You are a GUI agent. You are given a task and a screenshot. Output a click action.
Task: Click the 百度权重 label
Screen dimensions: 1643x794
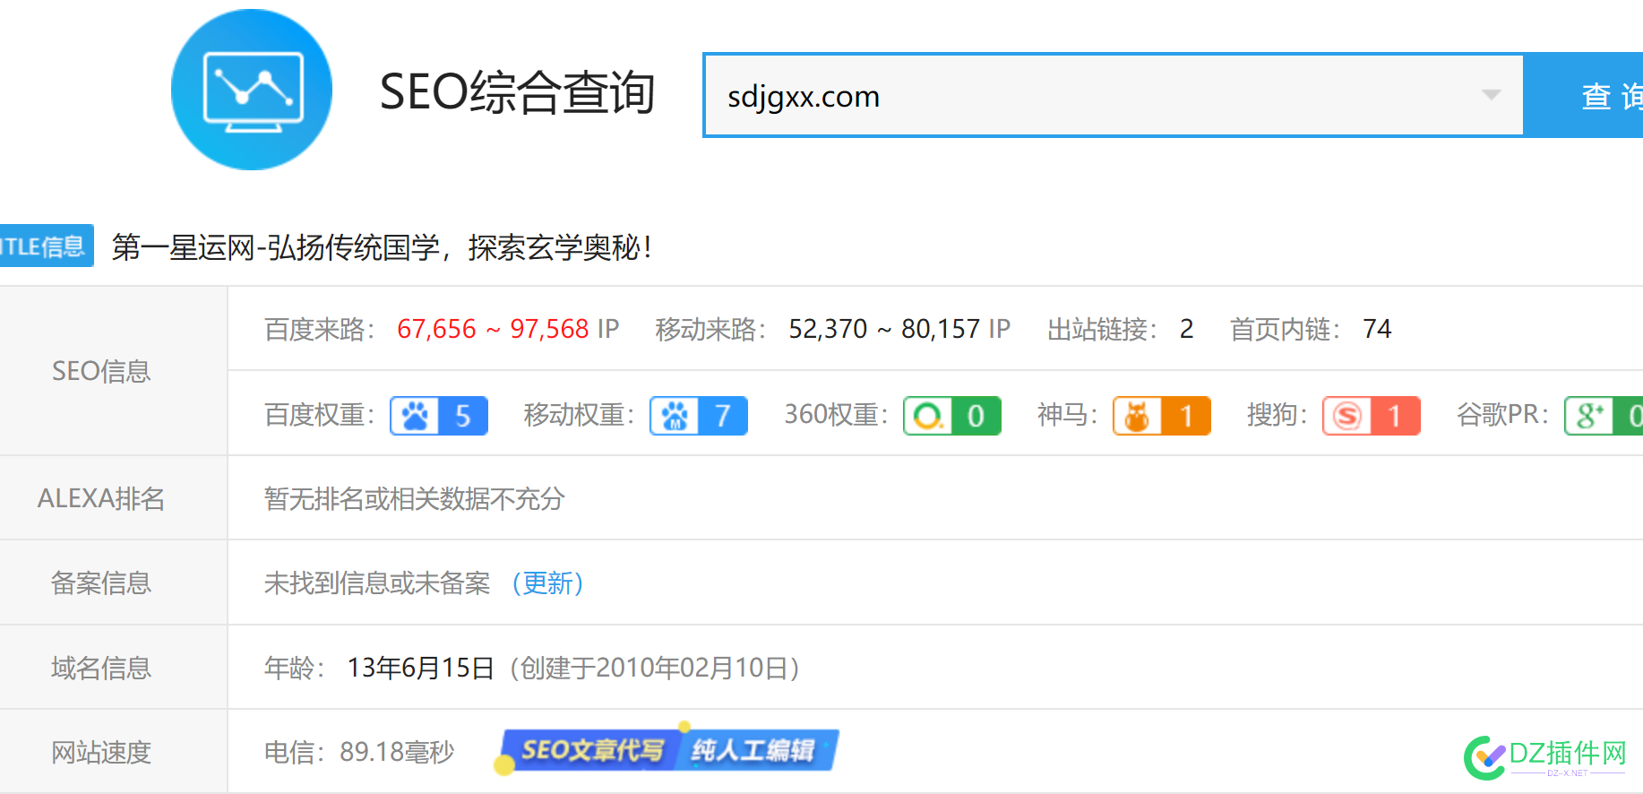pos(320,415)
